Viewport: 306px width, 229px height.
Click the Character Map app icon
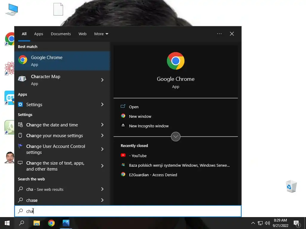22,79
